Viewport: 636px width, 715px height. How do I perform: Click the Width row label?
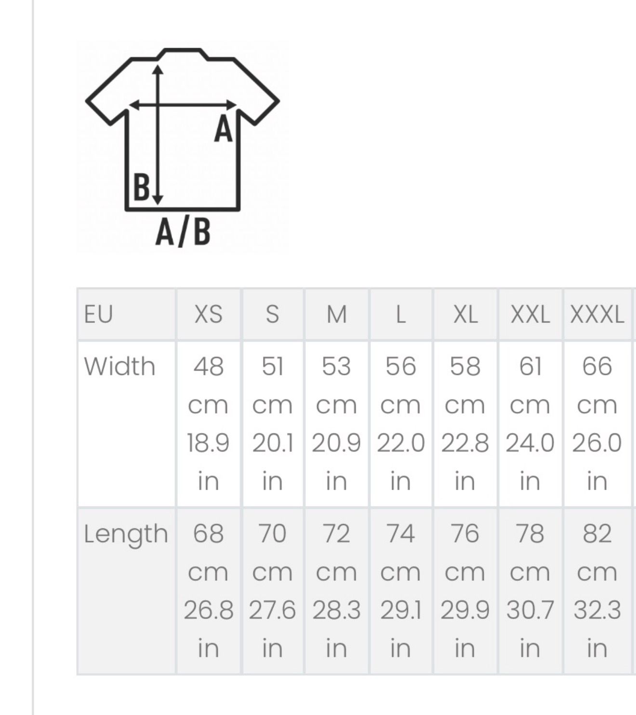[120, 366]
